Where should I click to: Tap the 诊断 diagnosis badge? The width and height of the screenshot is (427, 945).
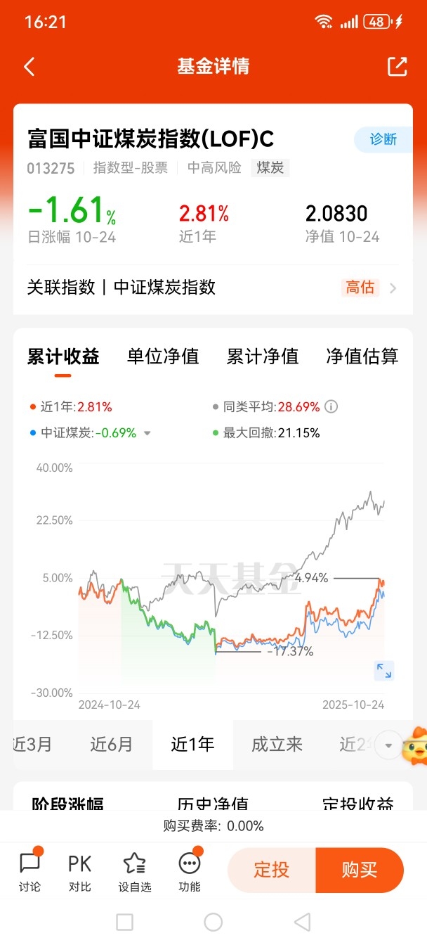pyautogui.click(x=383, y=140)
